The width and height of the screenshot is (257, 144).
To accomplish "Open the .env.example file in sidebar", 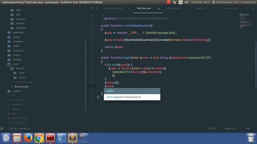I will [x=18, y=100].
